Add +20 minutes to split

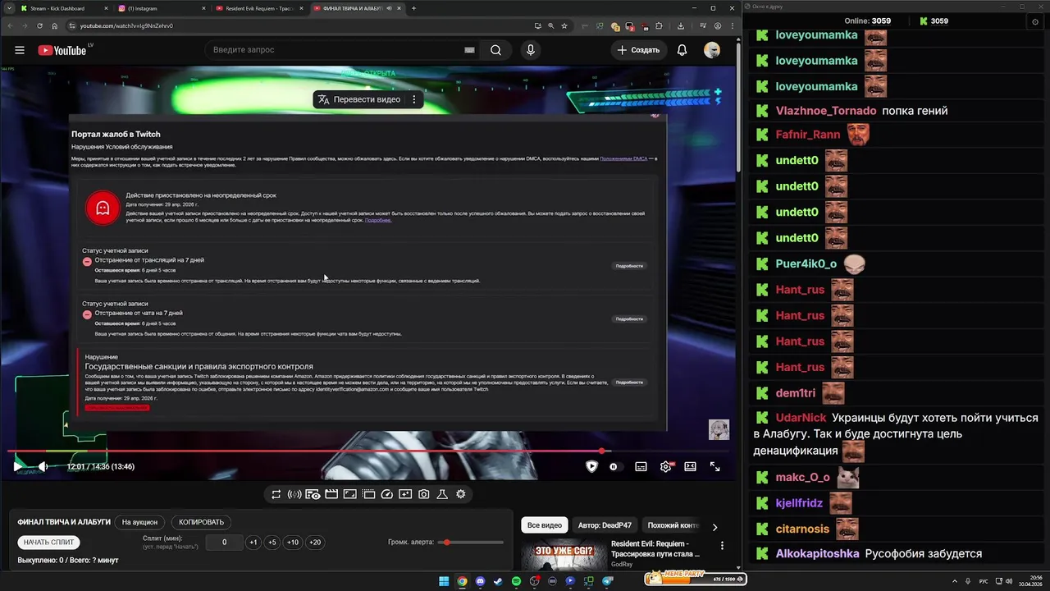click(x=315, y=543)
